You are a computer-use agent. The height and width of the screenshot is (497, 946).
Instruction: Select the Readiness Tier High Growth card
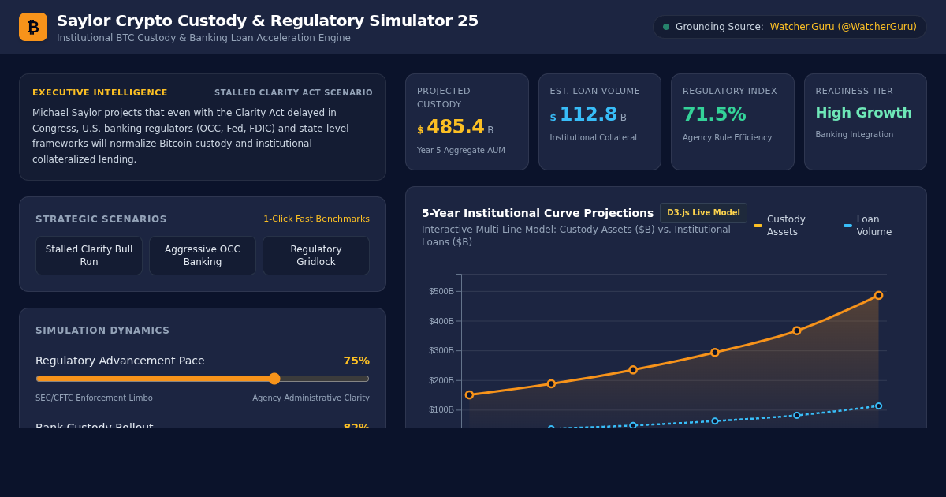click(866, 122)
